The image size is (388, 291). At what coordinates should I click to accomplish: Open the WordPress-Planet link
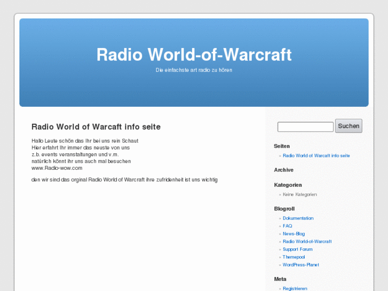[300, 265]
